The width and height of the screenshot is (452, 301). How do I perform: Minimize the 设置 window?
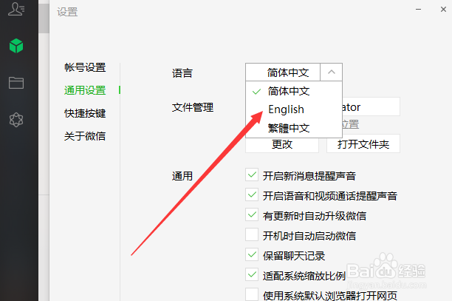418,9
